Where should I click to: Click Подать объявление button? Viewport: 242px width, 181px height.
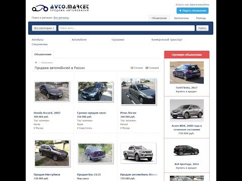click(193, 11)
